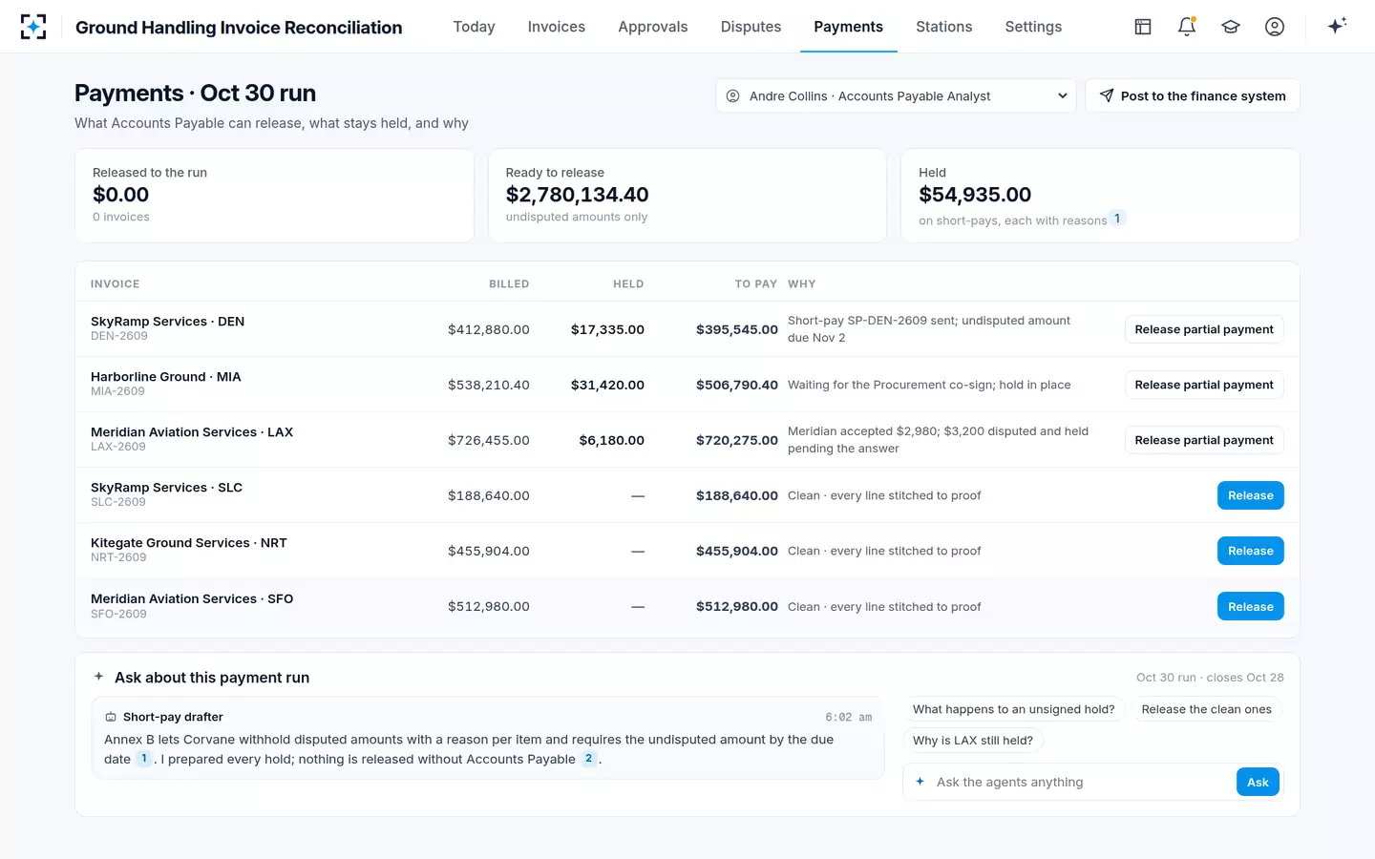Switch to the Today tab
Viewport: 1375px width, 859px height.
475,27
